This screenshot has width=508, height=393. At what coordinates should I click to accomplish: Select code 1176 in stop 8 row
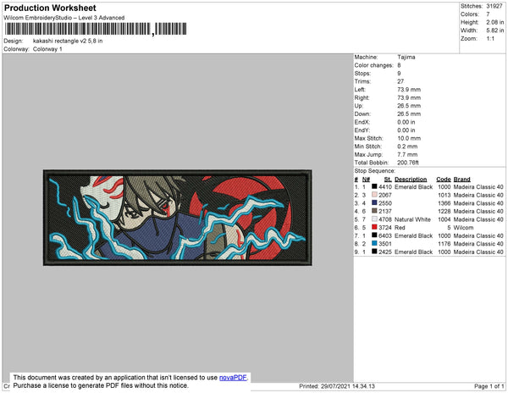click(x=444, y=244)
